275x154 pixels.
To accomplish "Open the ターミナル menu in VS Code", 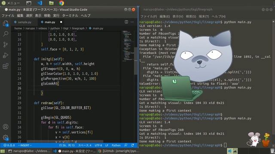I will pyautogui.click(x=70, y=15).
